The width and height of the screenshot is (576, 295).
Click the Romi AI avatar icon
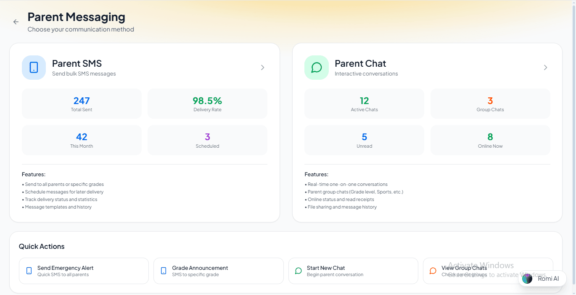pos(527,279)
